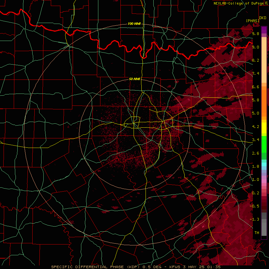This screenshot has height=269, width=269.
Task: Click the 8.2 value on the color scale
Action: (256, 60)
